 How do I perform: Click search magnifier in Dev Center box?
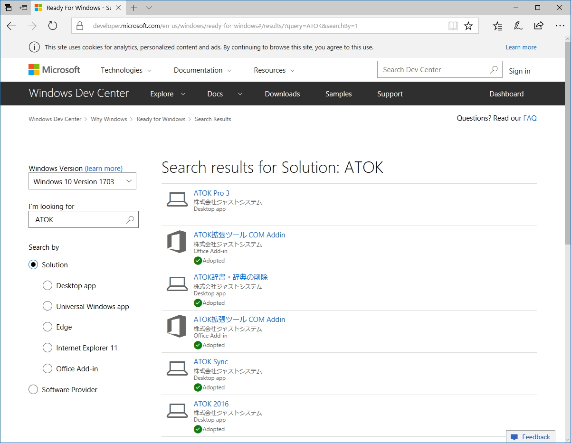(494, 70)
